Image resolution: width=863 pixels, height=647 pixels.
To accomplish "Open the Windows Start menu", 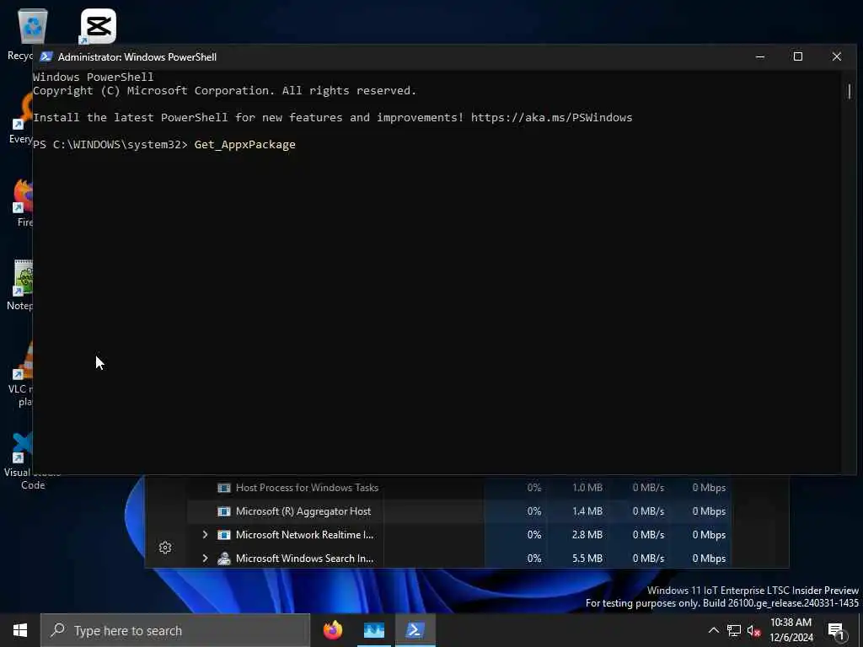I will point(20,630).
